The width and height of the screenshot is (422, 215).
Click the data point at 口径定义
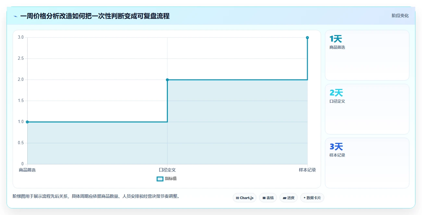click(167, 80)
